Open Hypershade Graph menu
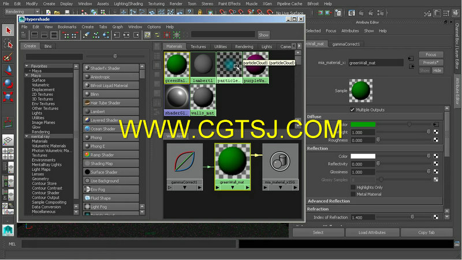The image size is (462, 260). (x=118, y=27)
